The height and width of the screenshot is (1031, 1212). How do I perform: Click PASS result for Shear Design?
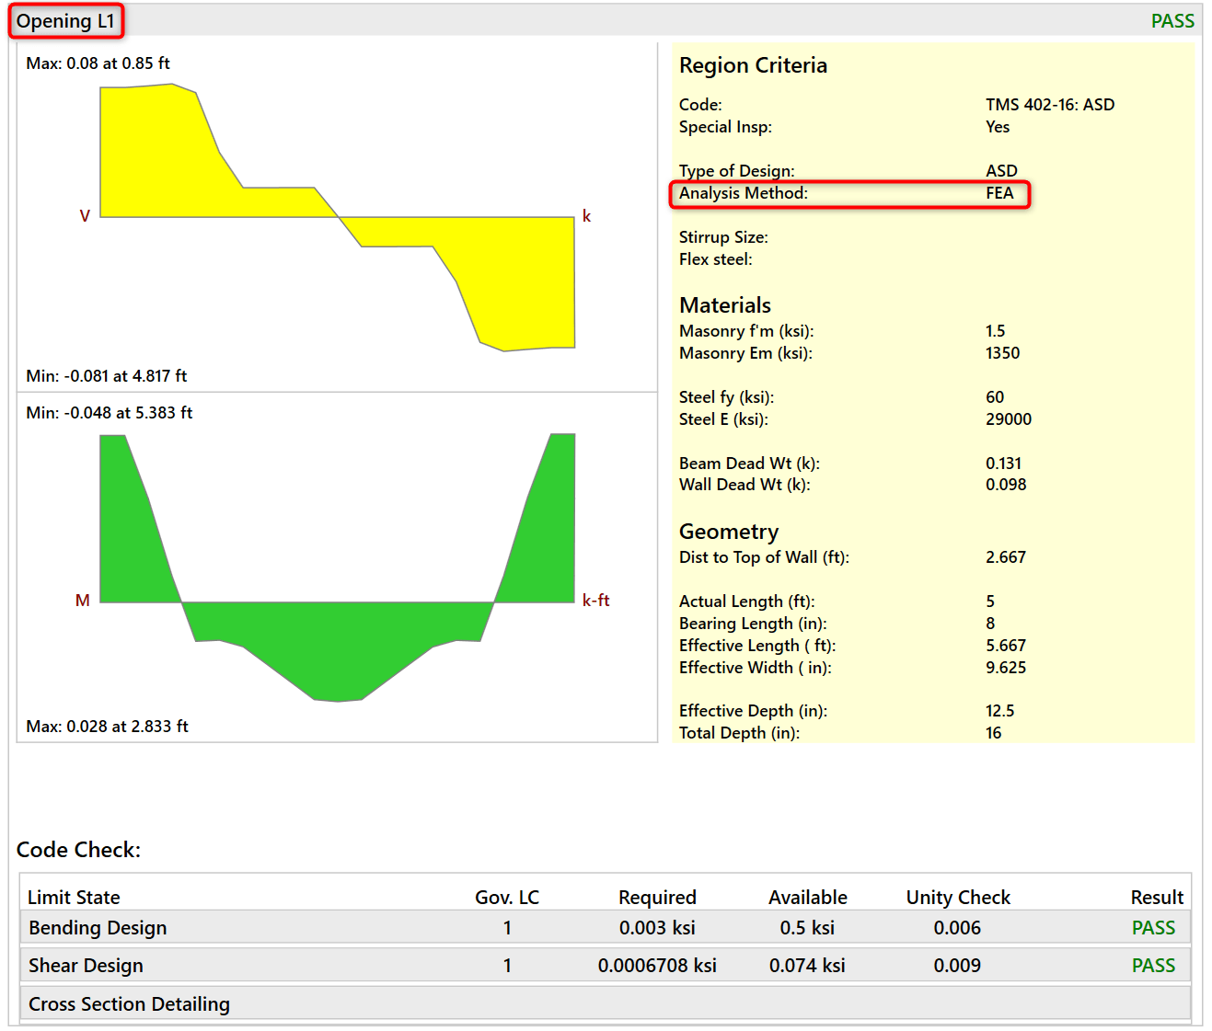1152,966
